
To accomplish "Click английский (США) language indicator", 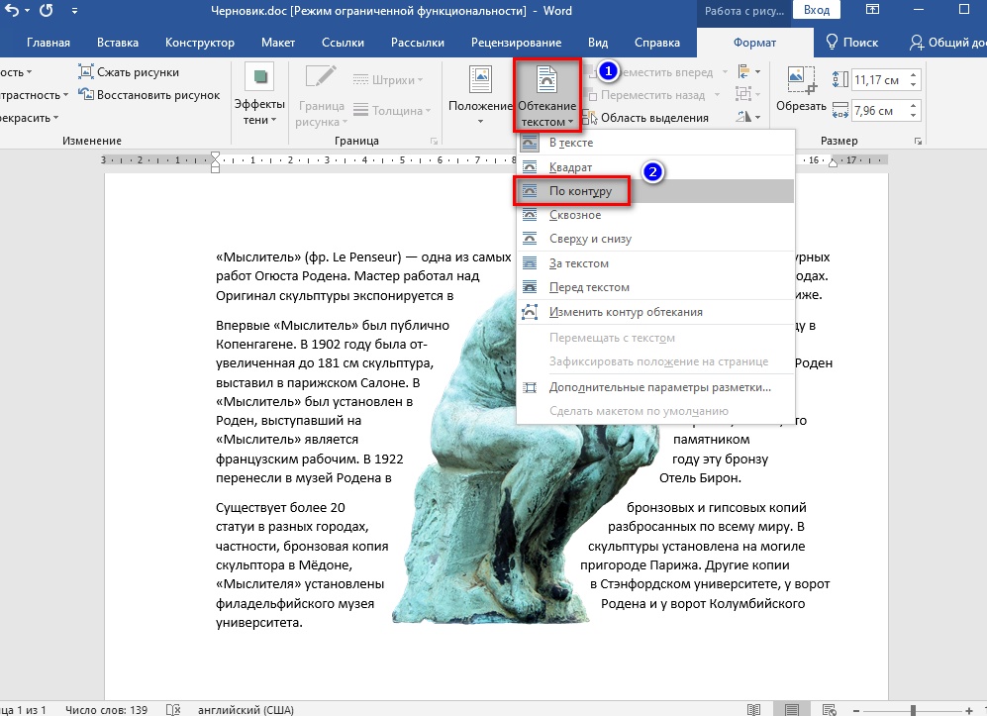I will click(246, 709).
